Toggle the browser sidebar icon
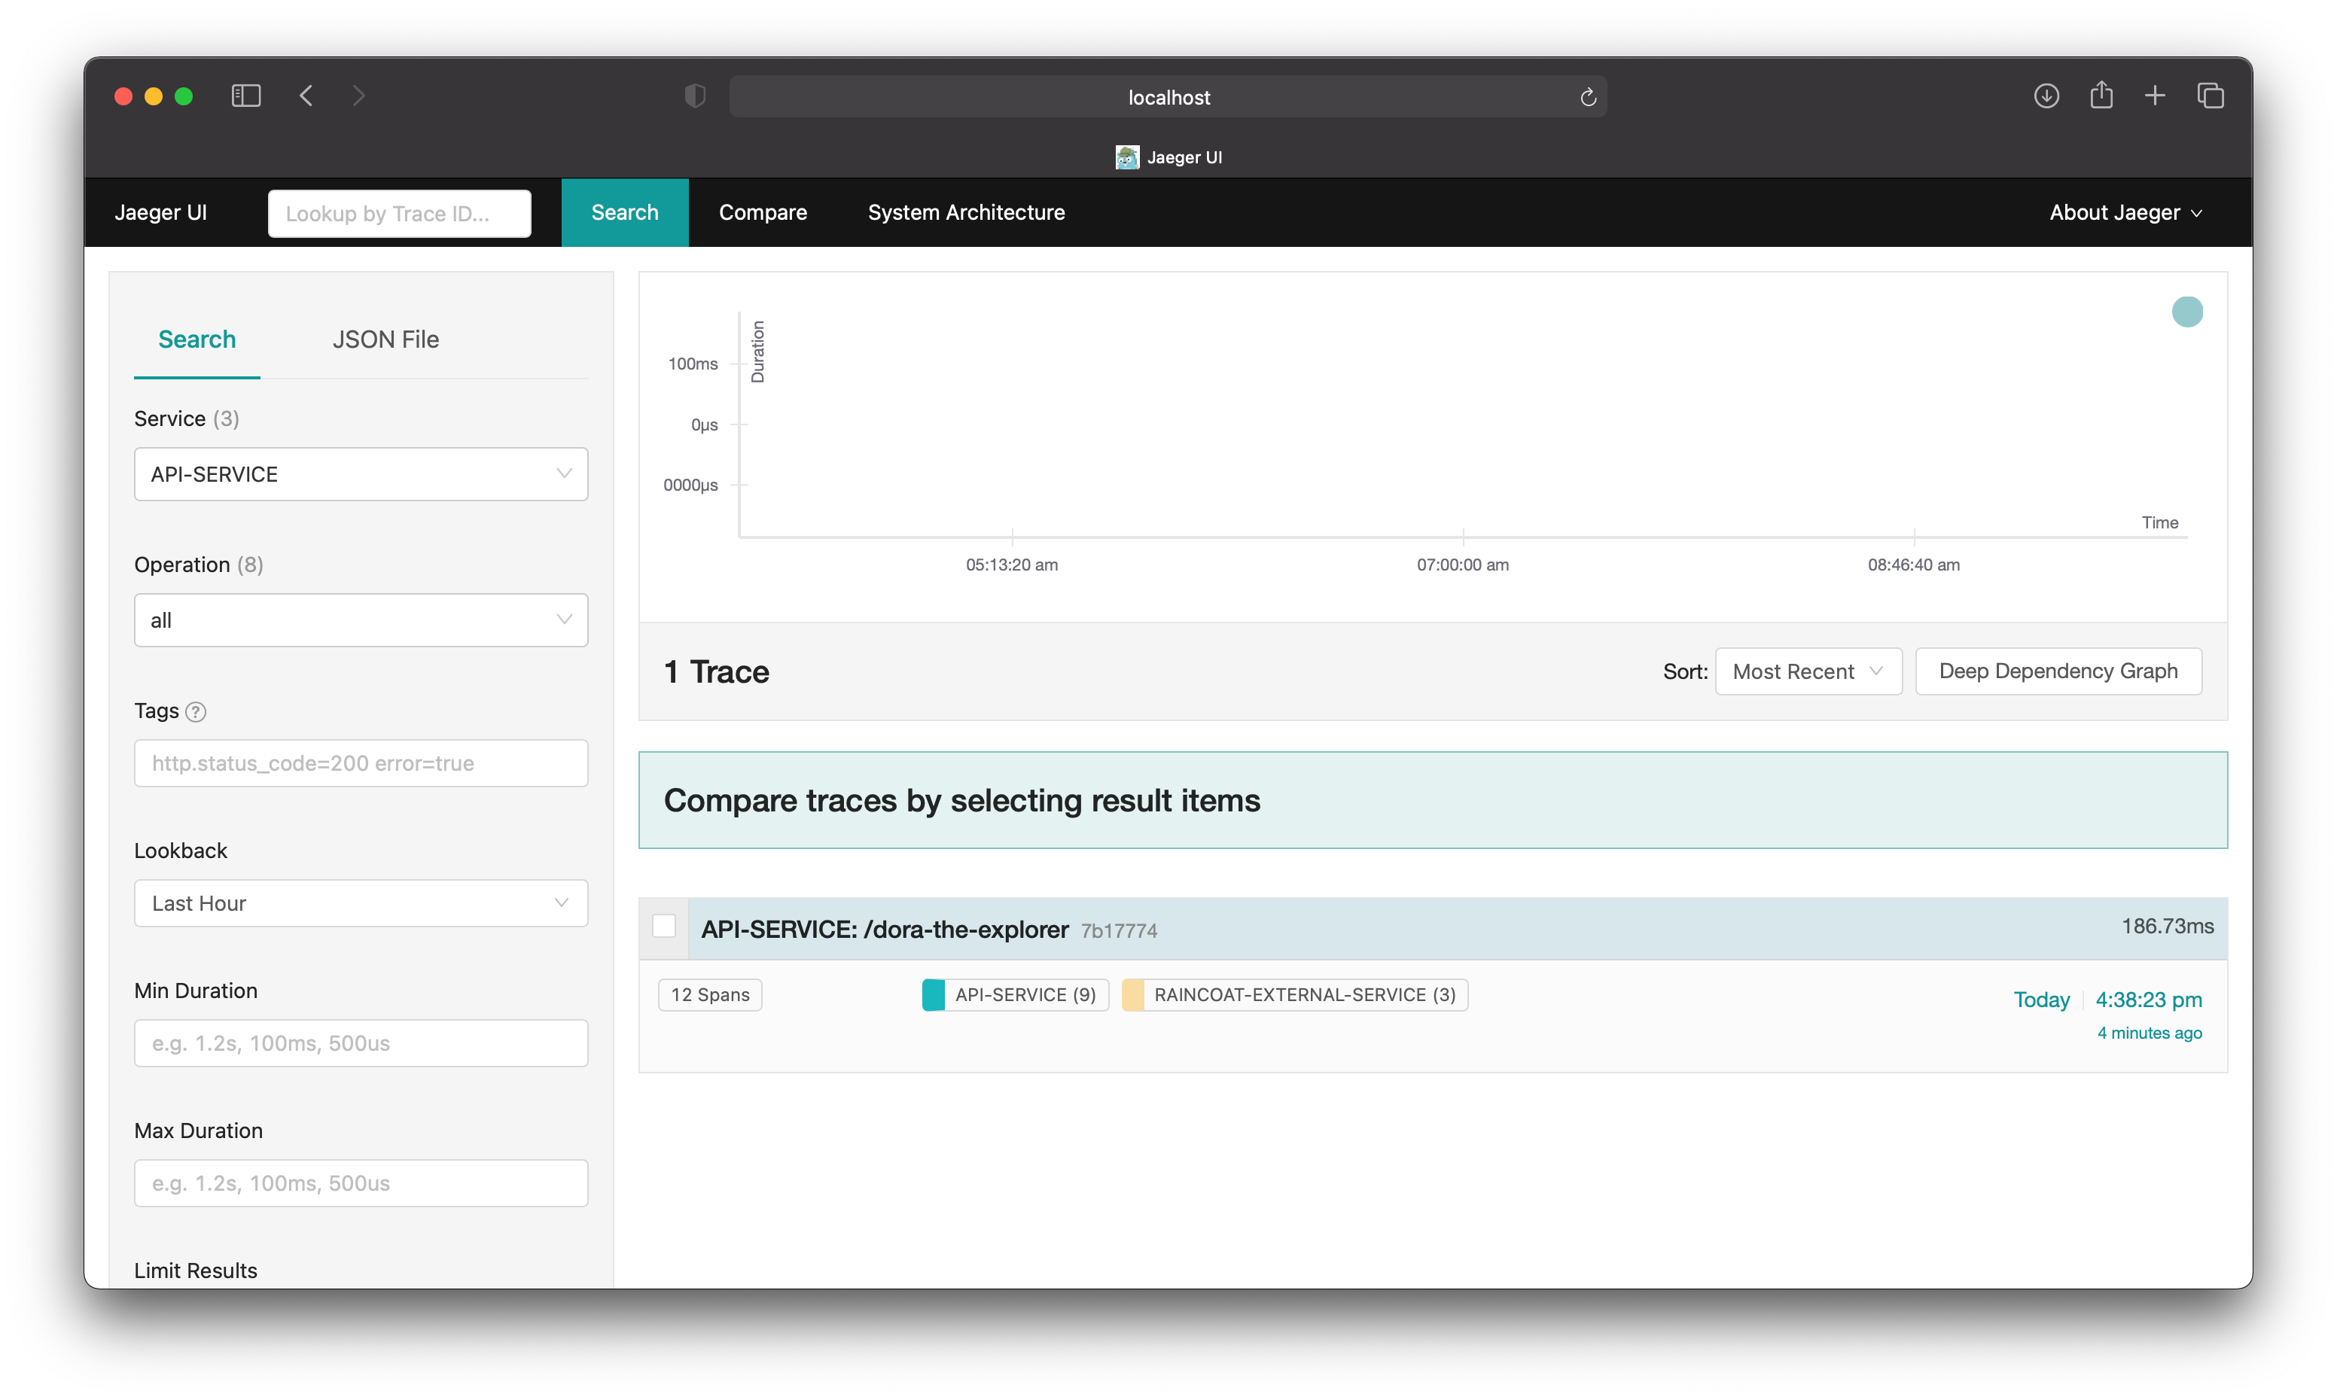This screenshot has width=2337, height=1400. (x=245, y=96)
